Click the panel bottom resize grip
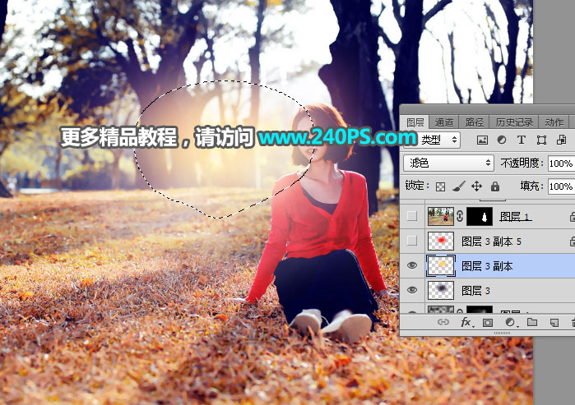 [x=502, y=334]
